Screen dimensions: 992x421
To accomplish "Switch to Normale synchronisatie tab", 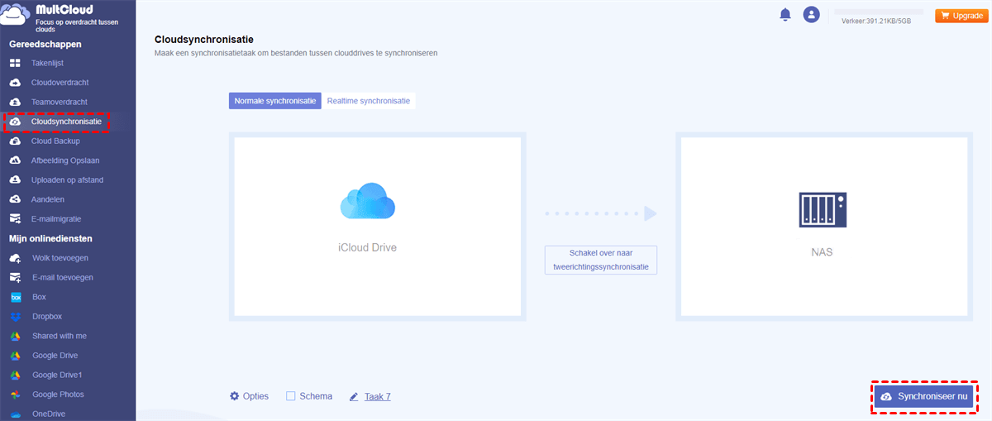I will pyautogui.click(x=275, y=101).
